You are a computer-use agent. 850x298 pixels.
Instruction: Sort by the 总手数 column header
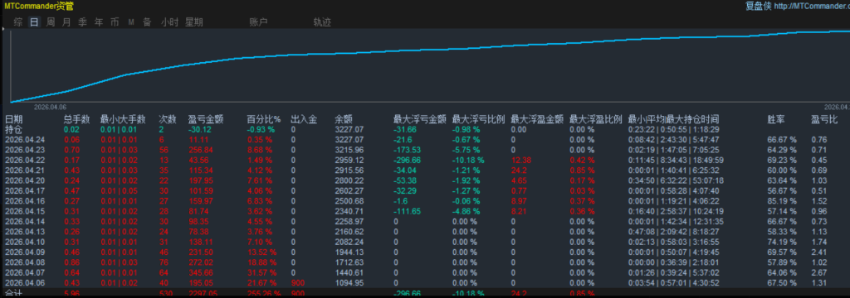tap(77, 119)
